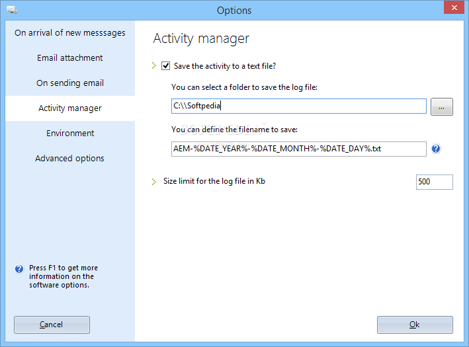Select the Activity manager section
The image size is (469, 347).
coord(70,108)
